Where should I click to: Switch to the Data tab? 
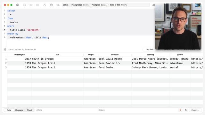[9, 110]
